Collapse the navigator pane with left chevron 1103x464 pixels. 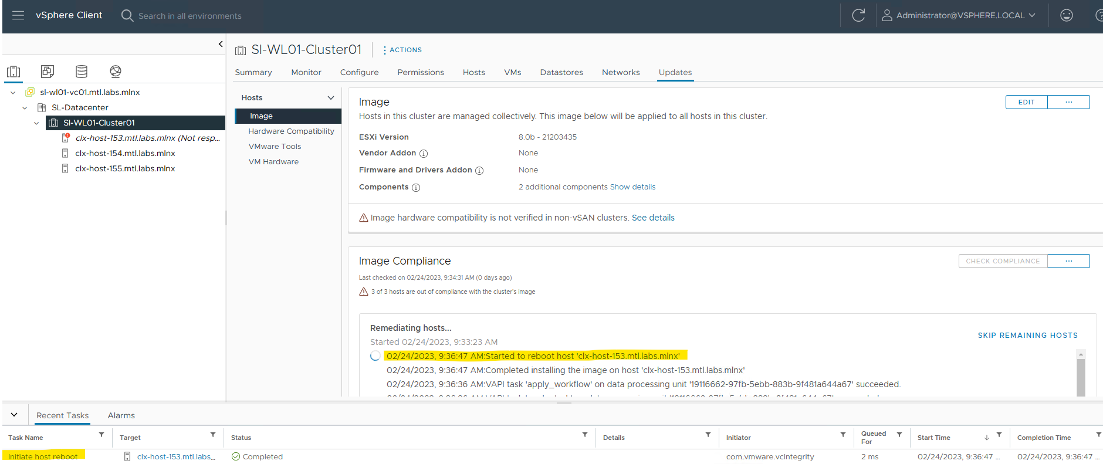[x=221, y=44]
